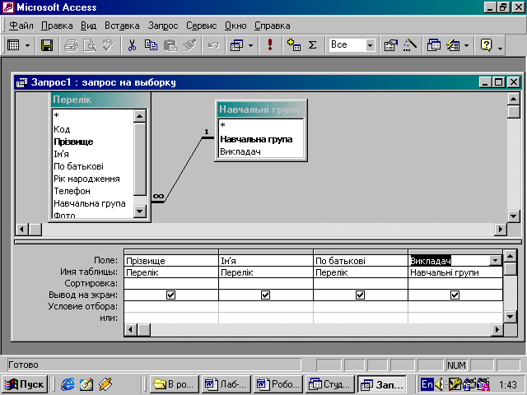This screenshot has height=395, width=527.
Task: Open the Викладач field dropdown arrow
Action: click(x=495, y=260)
